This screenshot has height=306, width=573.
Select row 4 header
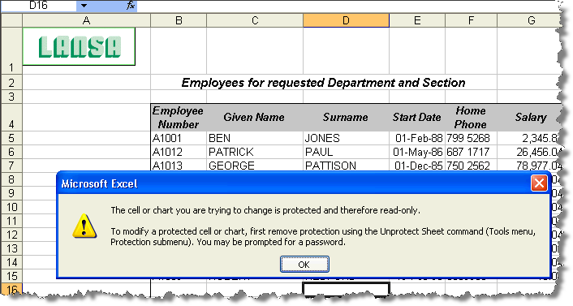point(11,118)
